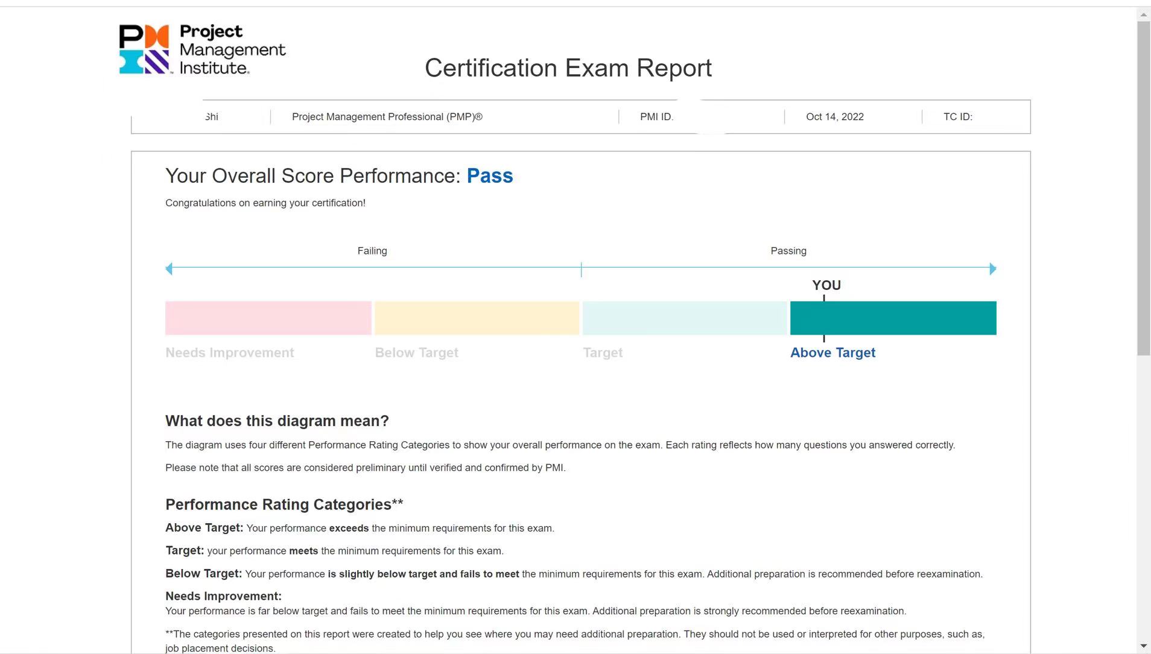This screenshot has height=654, width=1151.
Task: Click the Project Management Institute logo
Action: pyautogui.click(x=201, y=49)
